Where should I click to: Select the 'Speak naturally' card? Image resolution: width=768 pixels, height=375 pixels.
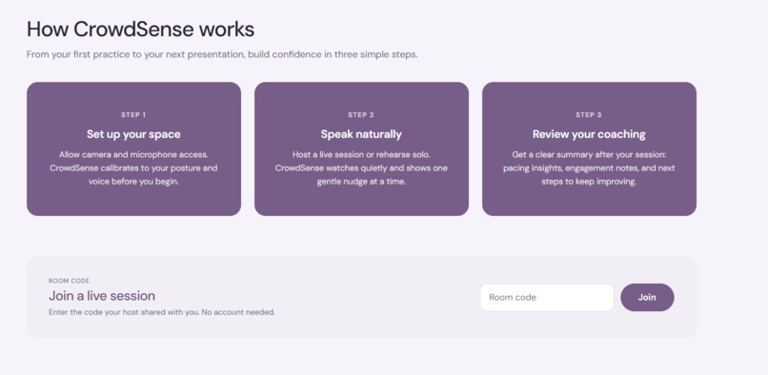[361, 148]
